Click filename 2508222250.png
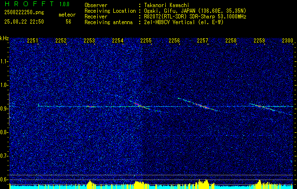Screen dimensions: 297x189 point(24,12)
